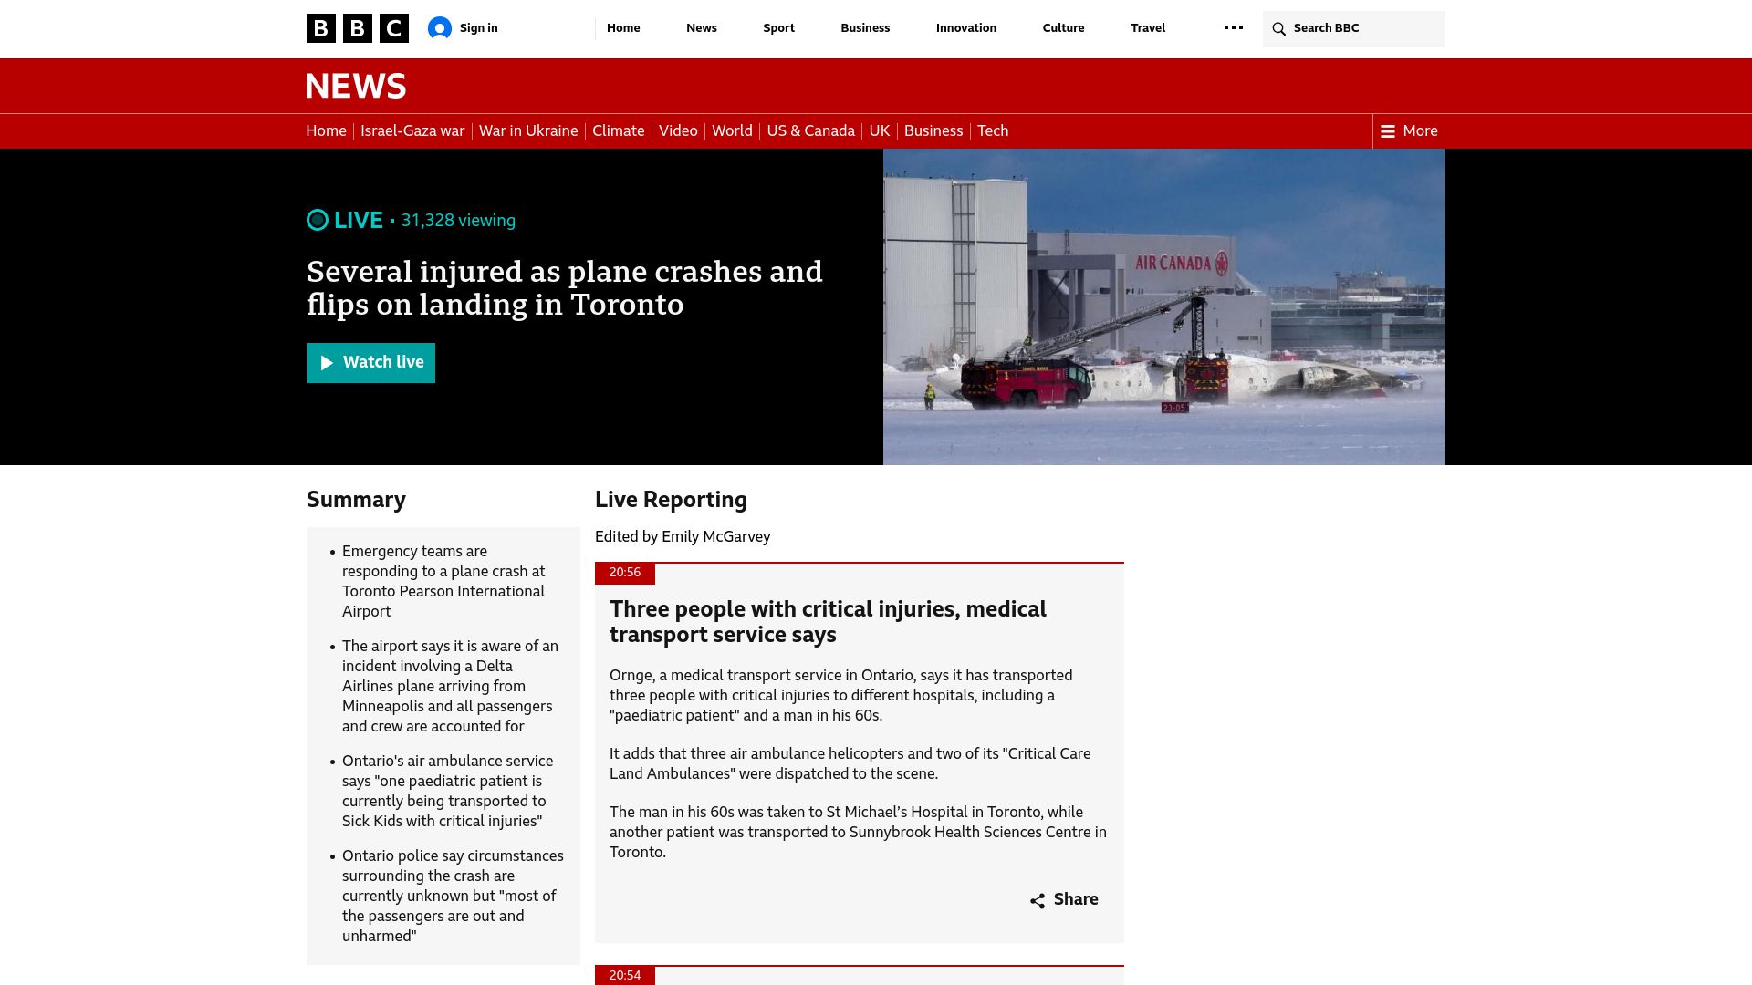Click the Summary heading
1752x985 pixels.
[x=356, y=500]
